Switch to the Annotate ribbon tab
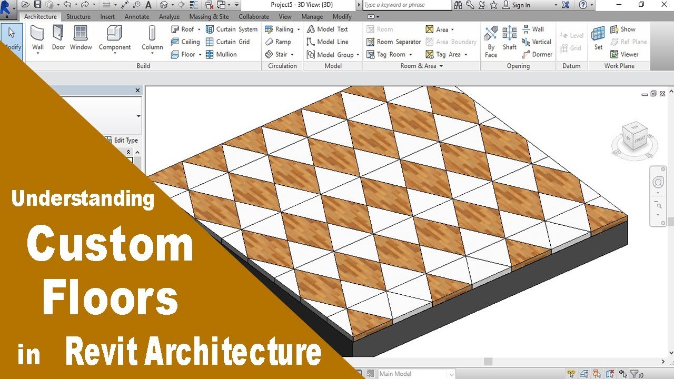The image size is (674, 379). 137,17
